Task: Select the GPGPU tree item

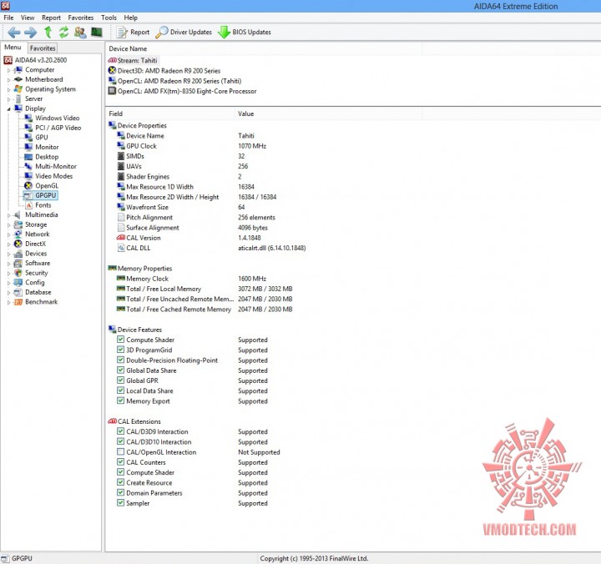Action: [x=46, y=195]
